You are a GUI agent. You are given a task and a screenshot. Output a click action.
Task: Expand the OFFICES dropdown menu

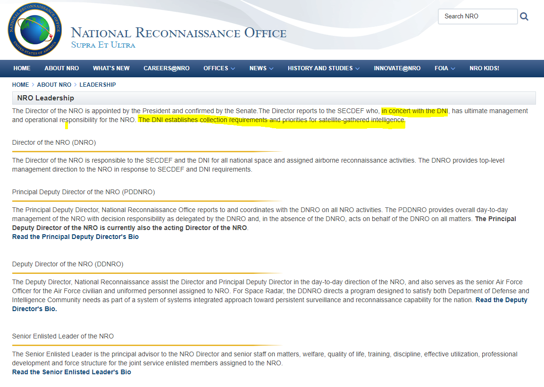tap(219, 68)
